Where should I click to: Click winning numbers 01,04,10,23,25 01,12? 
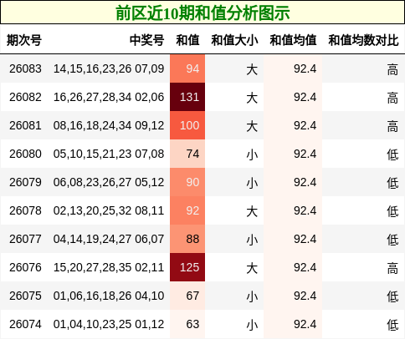pos(109,324)
